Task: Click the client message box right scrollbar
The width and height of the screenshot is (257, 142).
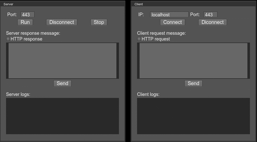Action: click(x=249, y=61)
